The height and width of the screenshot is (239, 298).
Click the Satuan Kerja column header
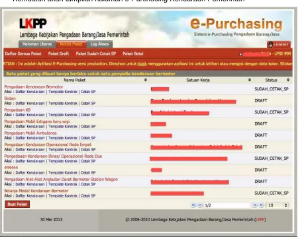(198, 80)
